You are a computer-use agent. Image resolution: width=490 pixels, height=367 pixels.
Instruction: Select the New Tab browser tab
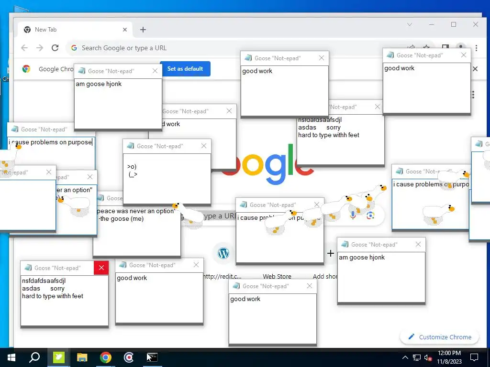[x=75, y=30]
